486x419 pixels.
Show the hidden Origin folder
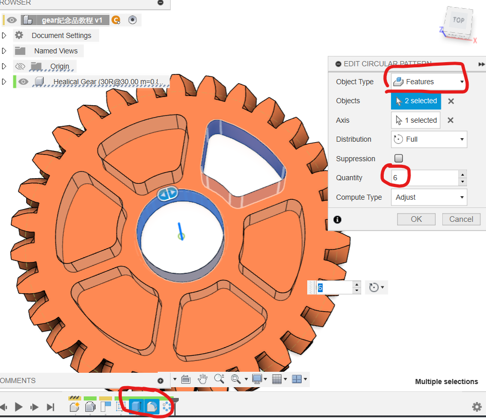20,66
